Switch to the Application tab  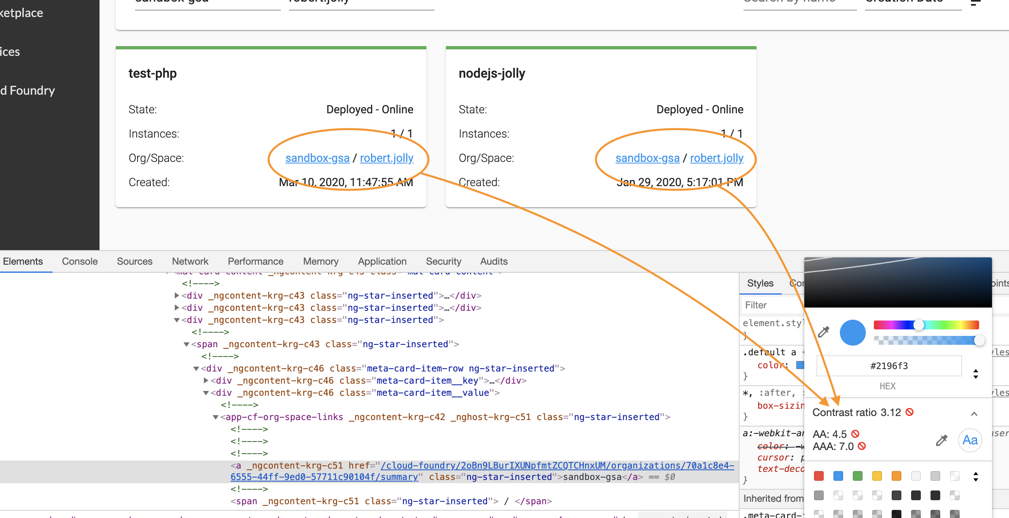(382, 261)
